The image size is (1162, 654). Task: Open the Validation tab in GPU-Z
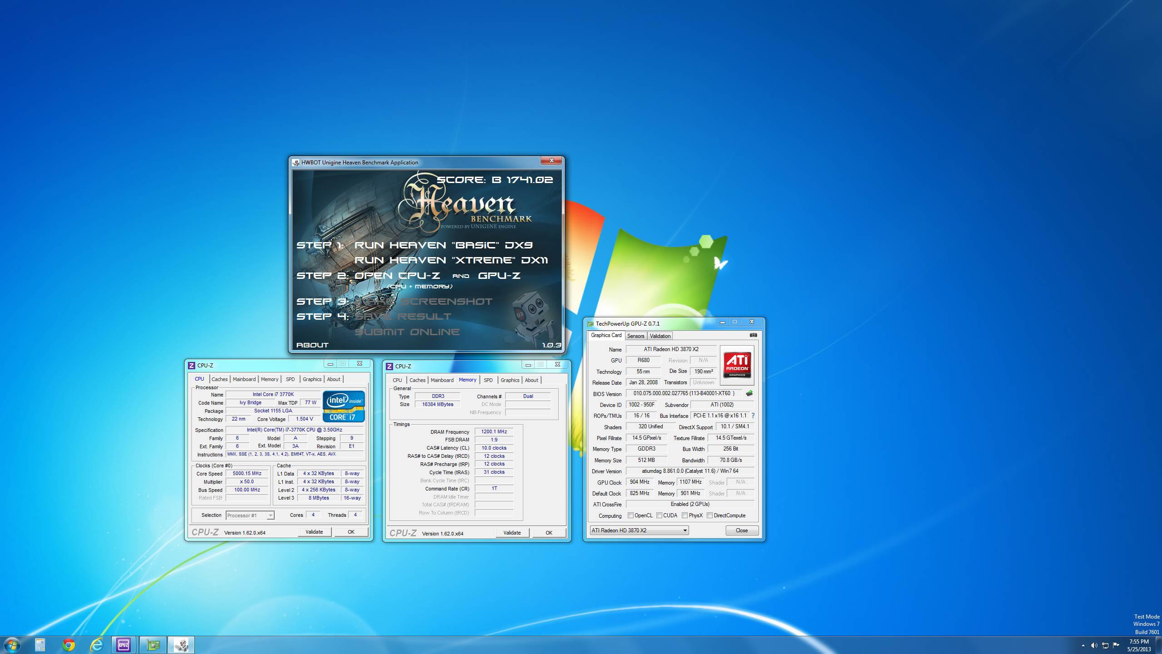[x=660, y=336]
